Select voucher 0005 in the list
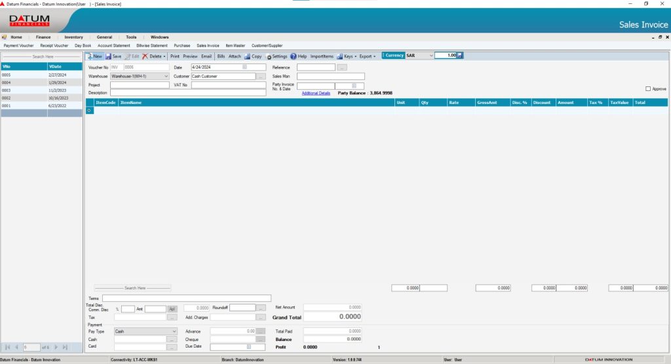Image resolution: width=671 pixels, height=364 pixels. click(41, 75)
